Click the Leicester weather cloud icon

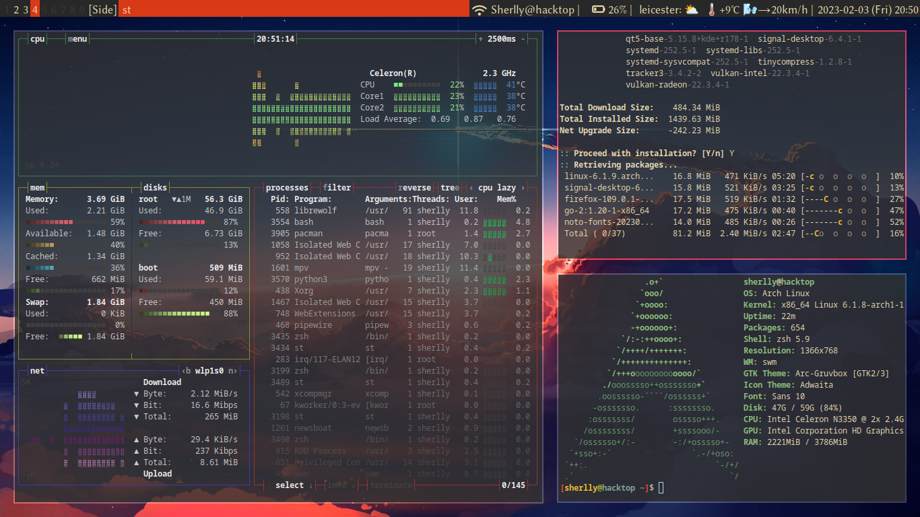coord(692,9)
